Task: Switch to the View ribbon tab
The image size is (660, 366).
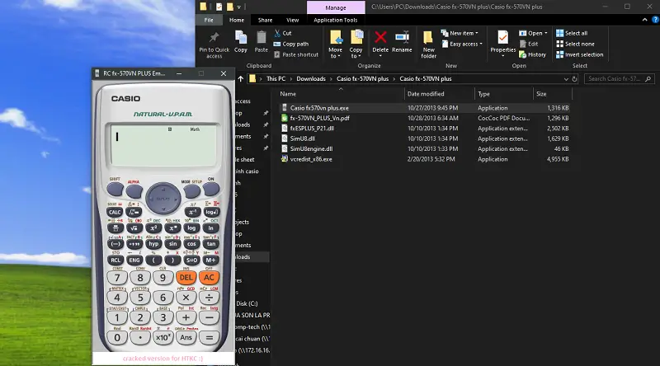Action: pyautogui.click(x=292, y=20)
